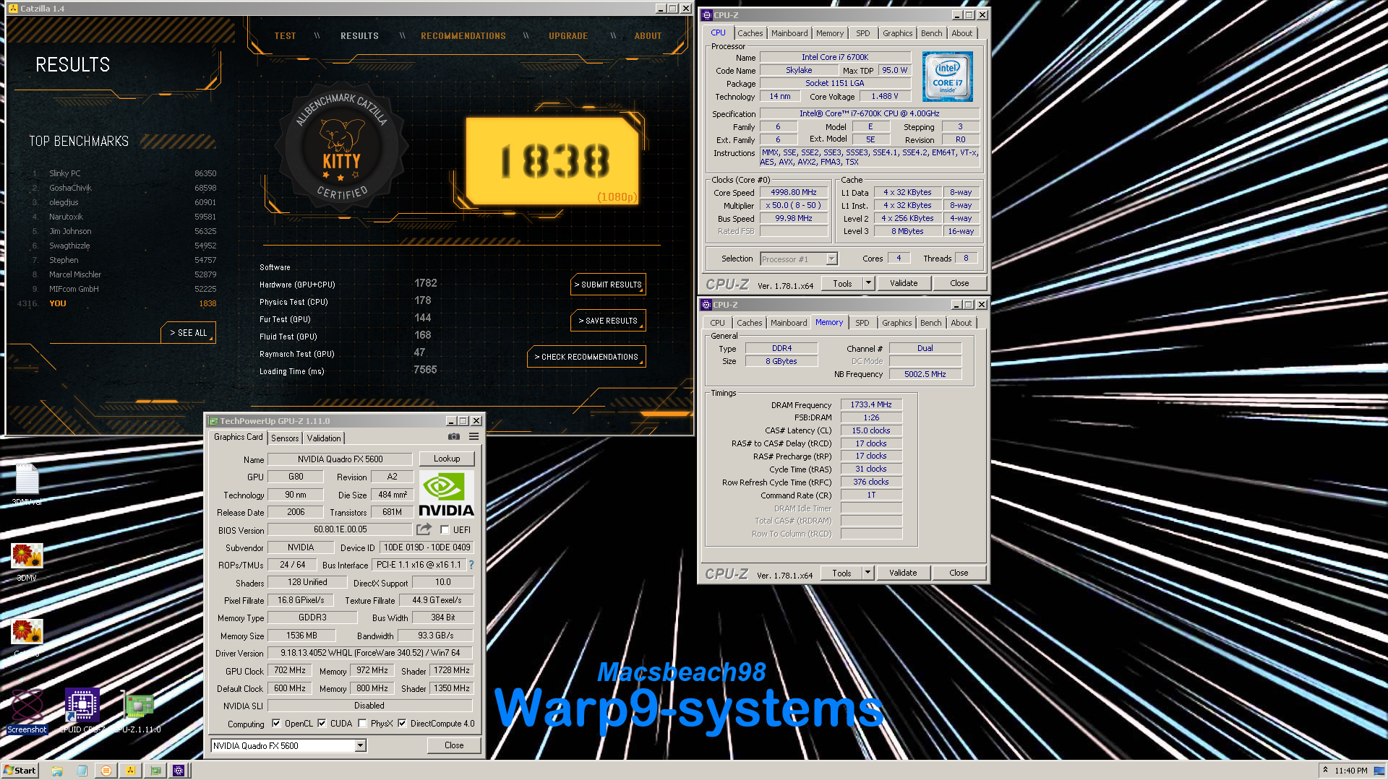Click the Catzilla Kitty certified badge
This screenshot has width=1388, height=780.
341,147
